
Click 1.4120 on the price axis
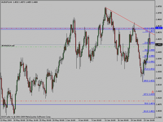pyautogui.click(x=159, y=98)
